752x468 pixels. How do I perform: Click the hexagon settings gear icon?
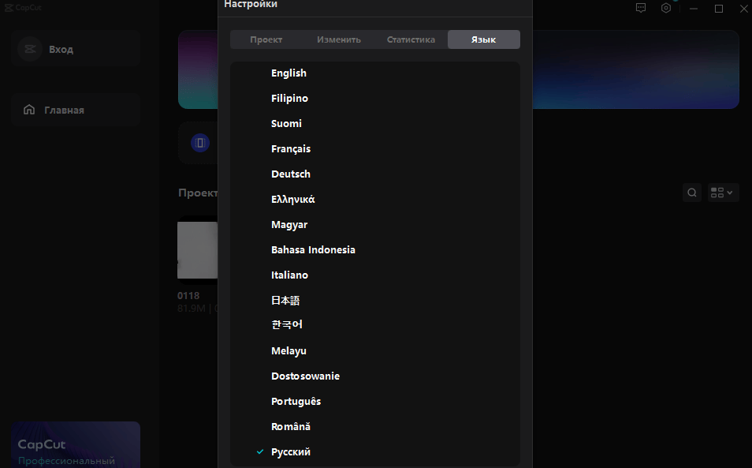pos(666,8)
